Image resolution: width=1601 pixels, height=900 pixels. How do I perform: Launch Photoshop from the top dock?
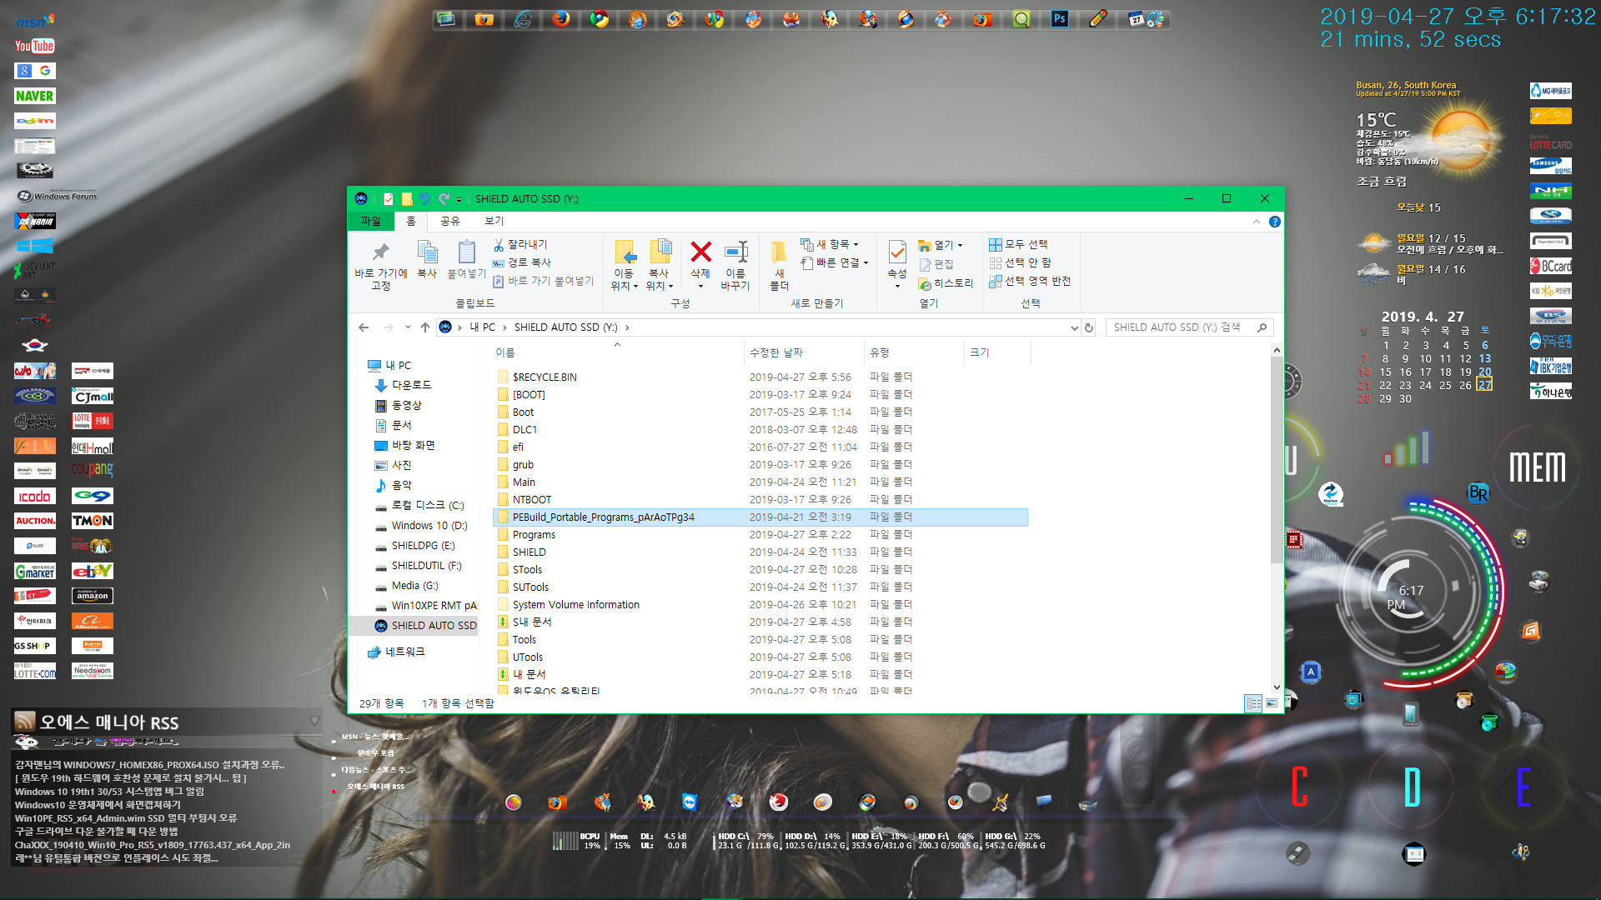pyautogui.click(x=1059, y=18)
